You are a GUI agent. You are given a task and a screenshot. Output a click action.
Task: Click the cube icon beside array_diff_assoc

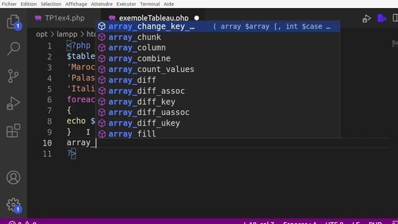tap(102, 91)
